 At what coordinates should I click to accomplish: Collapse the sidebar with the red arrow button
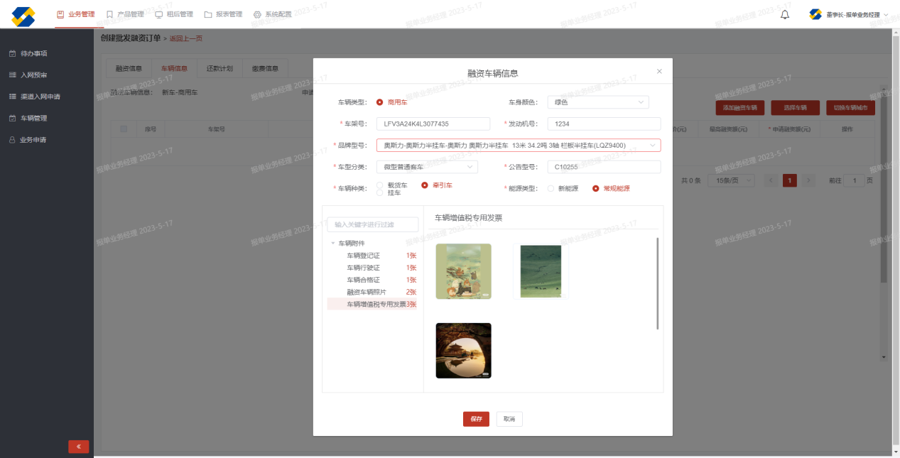point(78,447)
